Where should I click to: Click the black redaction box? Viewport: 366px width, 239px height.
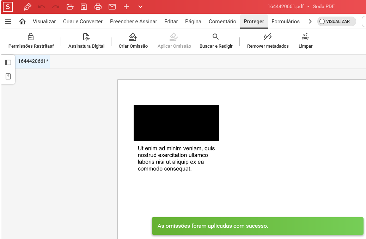pos(176,123)
